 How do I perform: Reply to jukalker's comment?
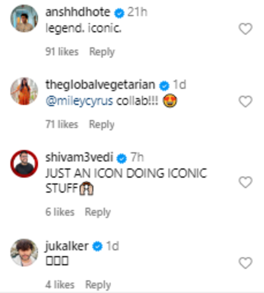point(98,284)
